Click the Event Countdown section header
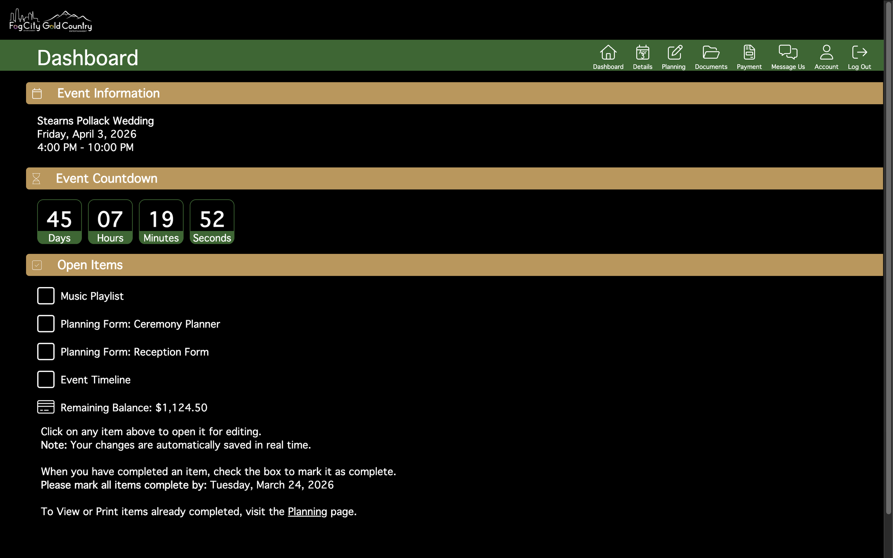This screenshot has width=893, height=558. (106, 179)
